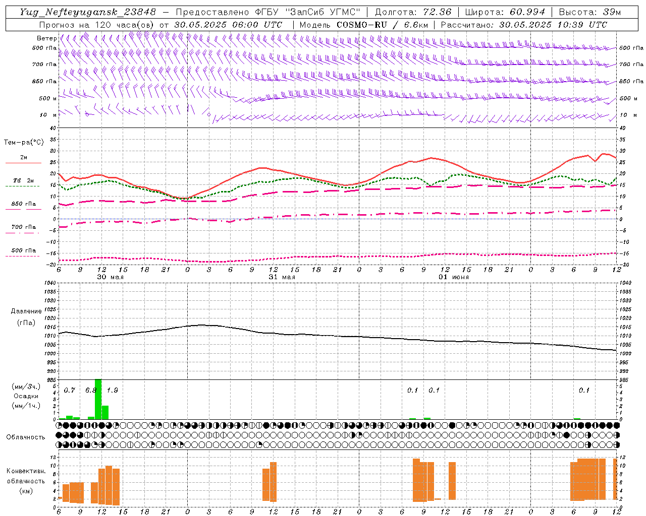Click the '700 гПа' temperature legend entry

24,227
